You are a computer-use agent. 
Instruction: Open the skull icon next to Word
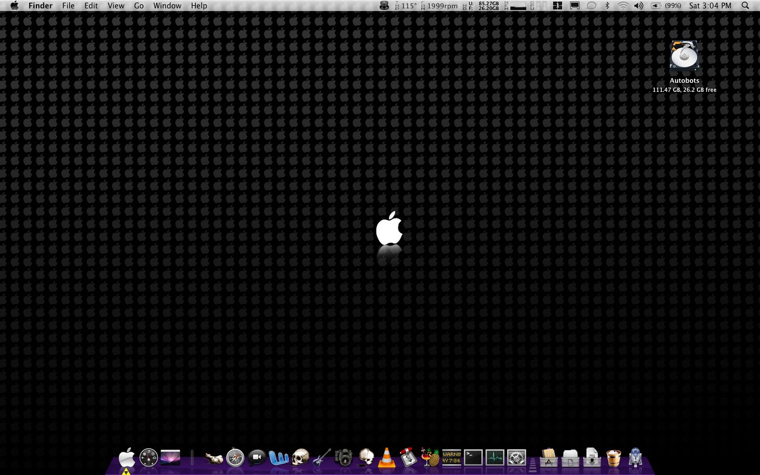coord(300,458)
